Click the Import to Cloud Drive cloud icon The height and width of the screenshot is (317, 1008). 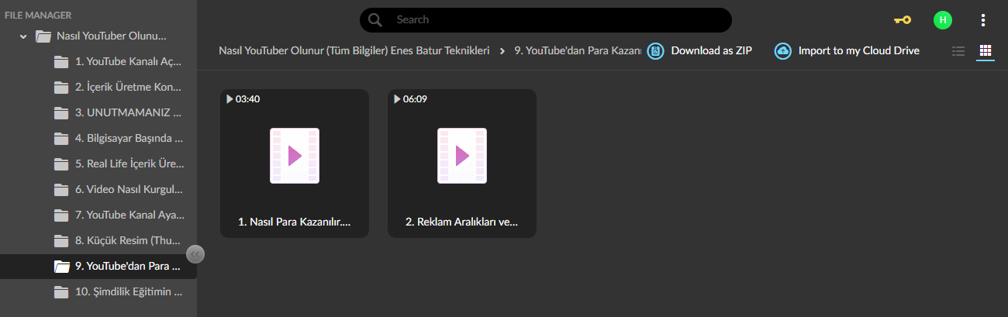tap(783, 51)
